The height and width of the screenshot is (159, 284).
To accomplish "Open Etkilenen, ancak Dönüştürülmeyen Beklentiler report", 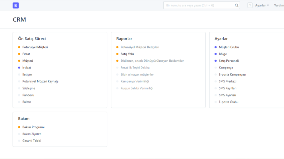I will (152, 61).
